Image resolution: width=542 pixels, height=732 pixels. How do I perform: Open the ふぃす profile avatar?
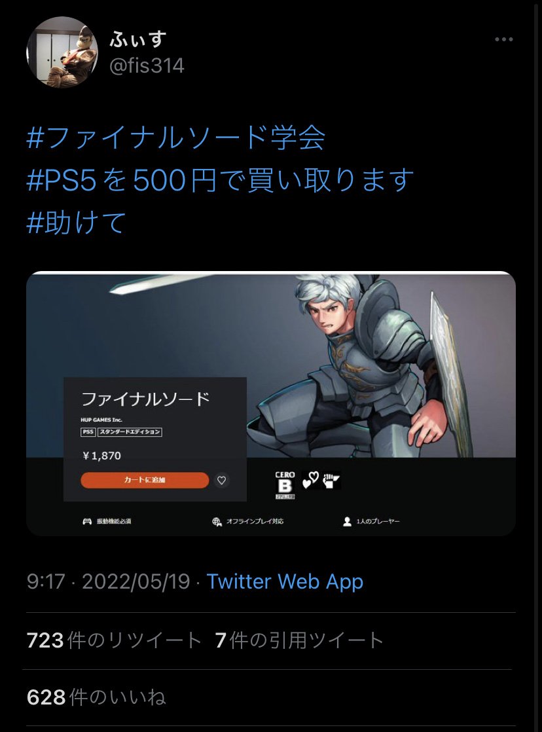[62, 52]
